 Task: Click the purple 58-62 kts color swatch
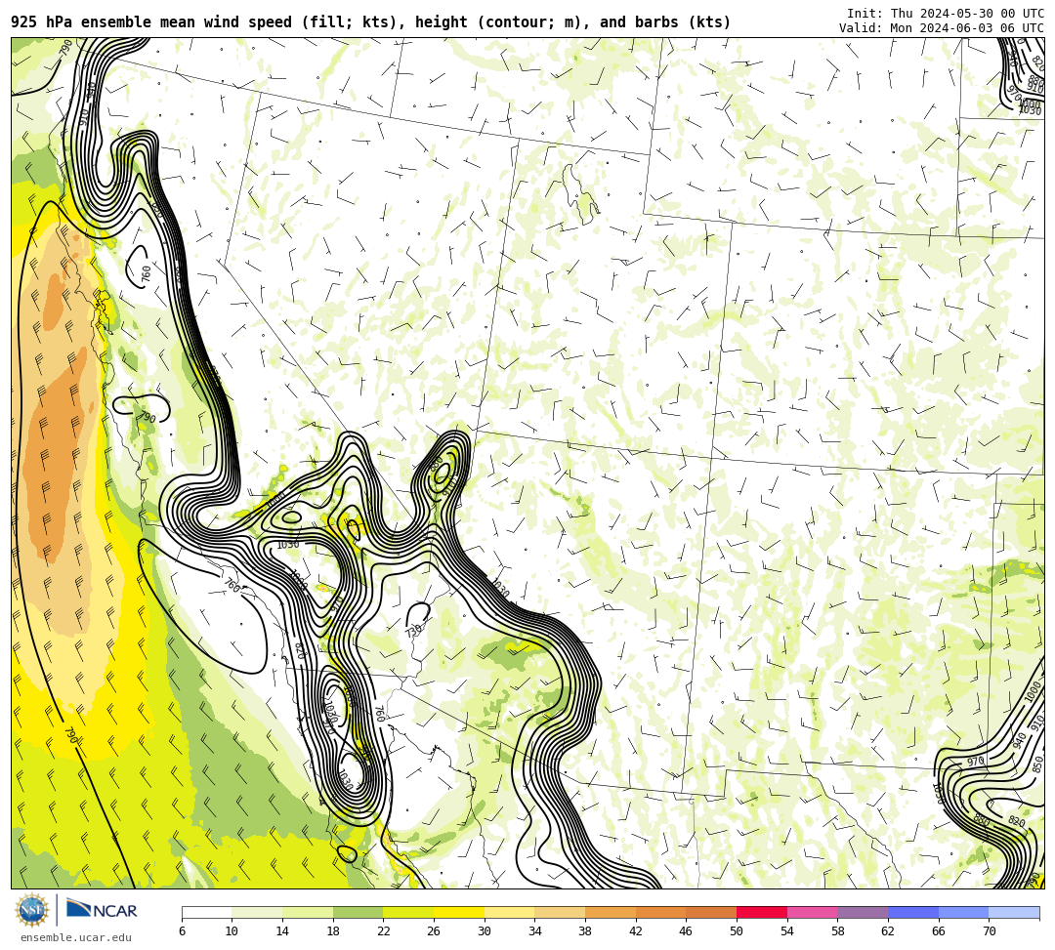pyautogui.click(x=863, y=912)
